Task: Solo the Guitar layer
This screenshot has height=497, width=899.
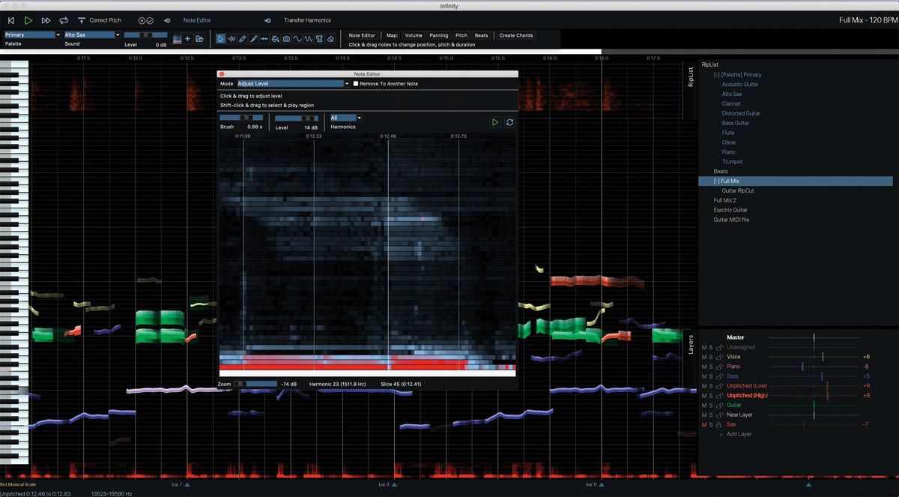Action: click(x=711, y=406)
